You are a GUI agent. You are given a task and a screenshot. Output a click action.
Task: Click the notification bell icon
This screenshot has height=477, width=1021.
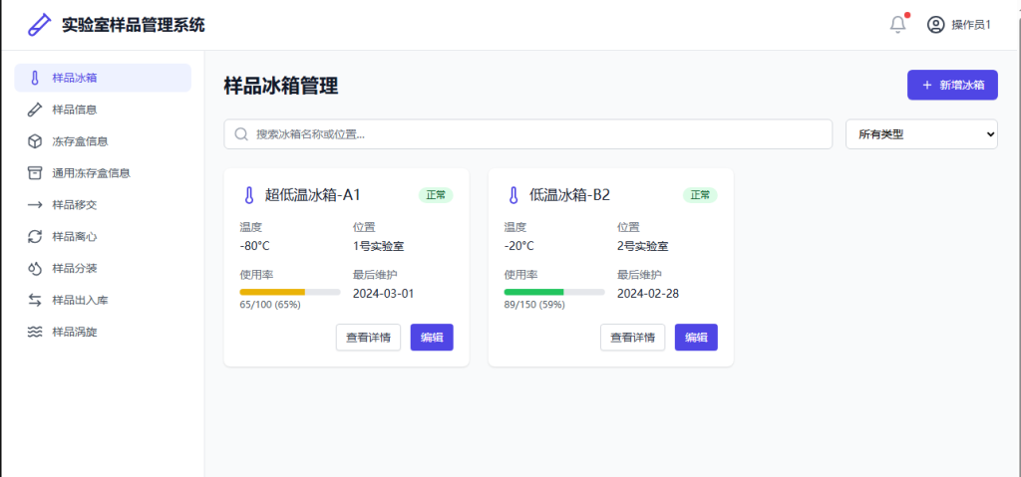tap(898, 25)
